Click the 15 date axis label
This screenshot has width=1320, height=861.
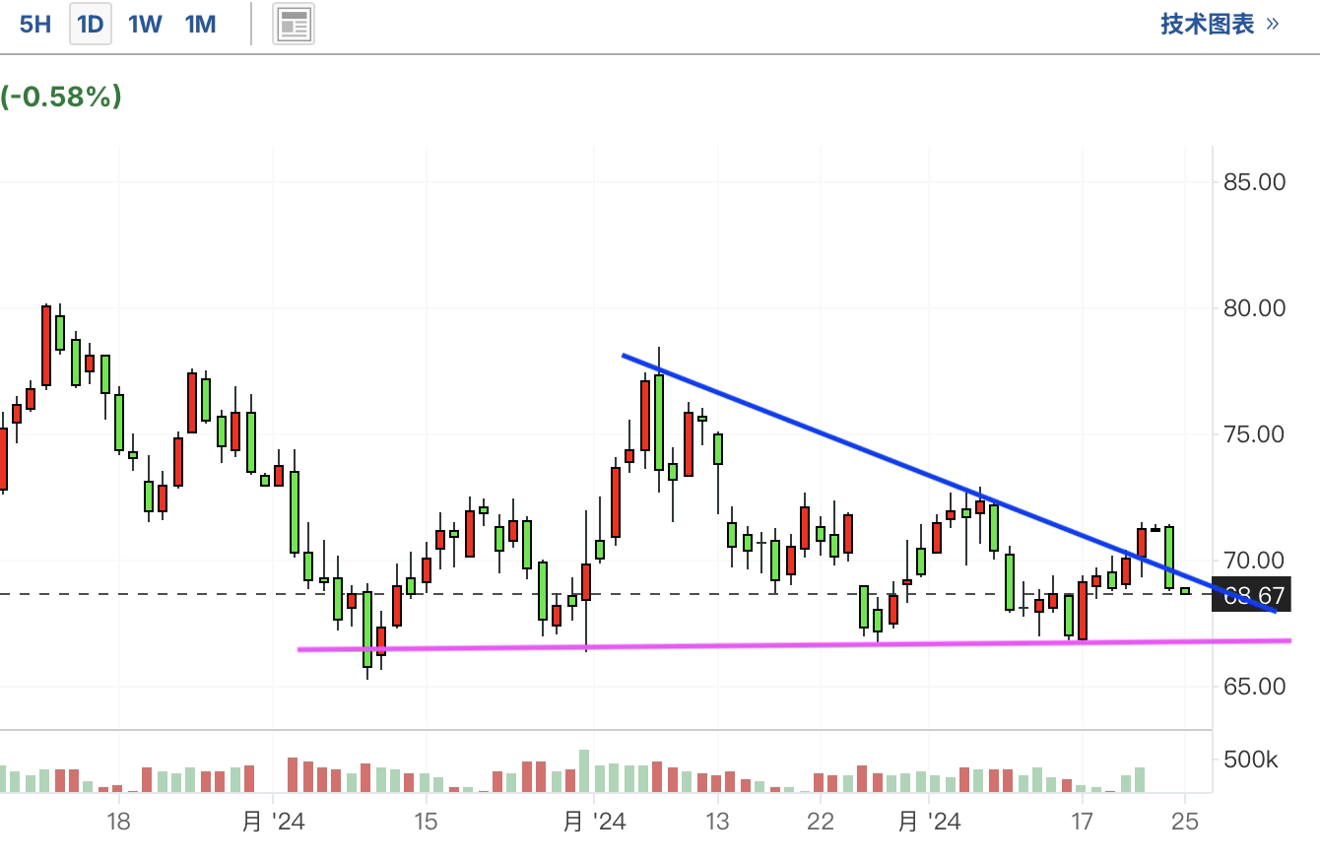coord(426,822)
